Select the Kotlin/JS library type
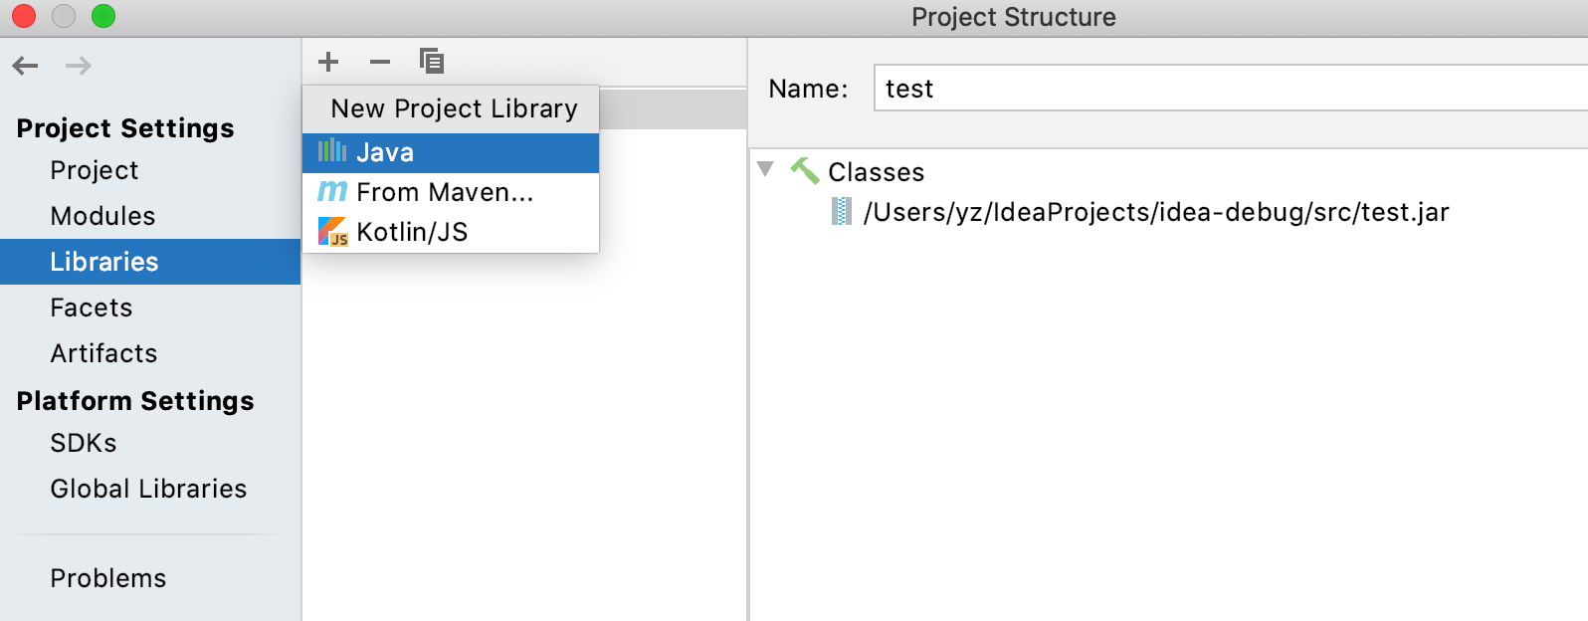 tap(412, 232)
